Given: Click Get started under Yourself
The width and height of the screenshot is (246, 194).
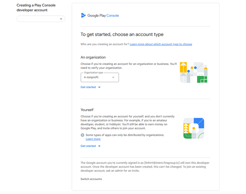Looking at the screenshot, I should (x=88, y=146).
